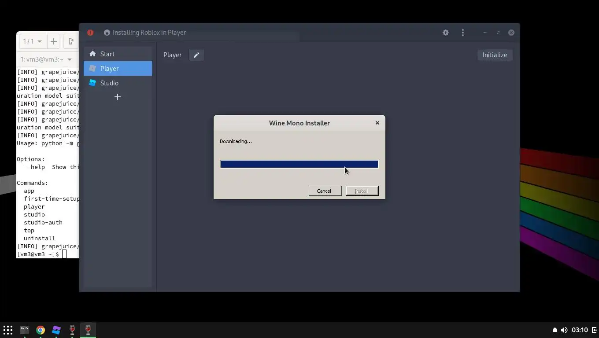Screen dimensions: 599x338
Task: Open the 1/1 tab selector dropdown in terminal
Action: (32, 41)
